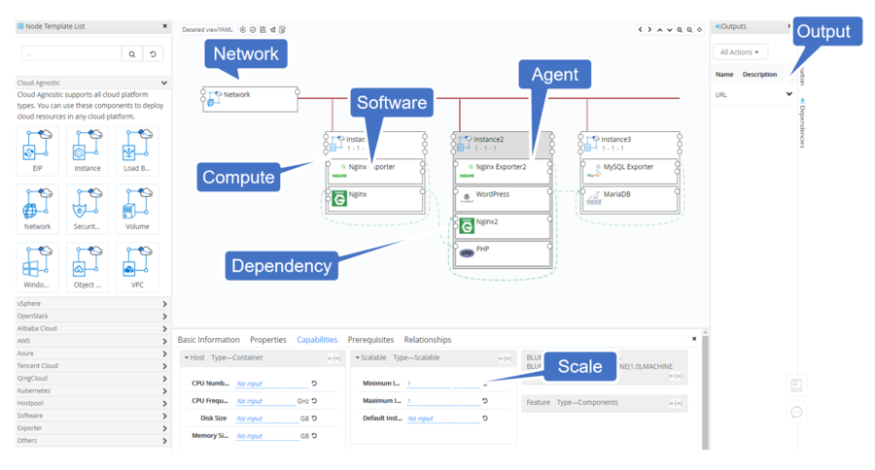
Task: Click the shield validate toolbar icon
Action: tap(253, 29)
